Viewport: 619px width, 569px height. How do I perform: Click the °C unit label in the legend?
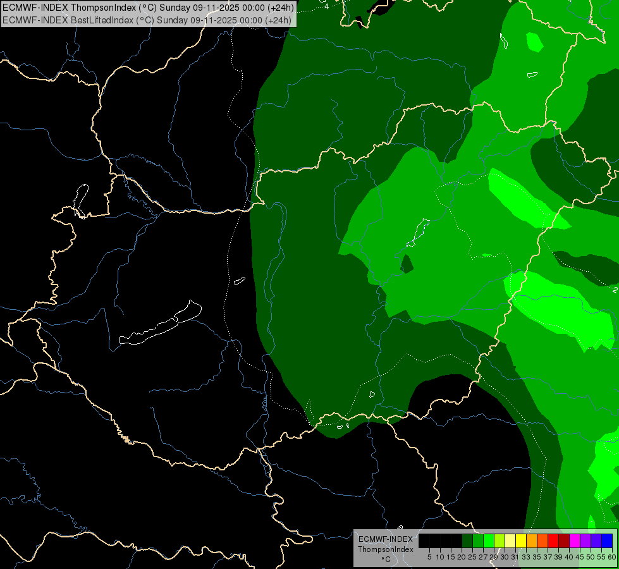pyautogui.click(x=386, y=560)
